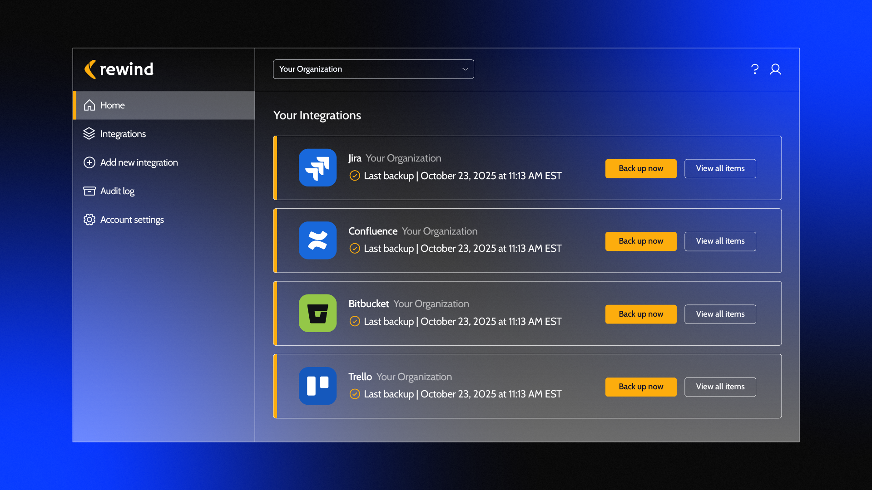The width and height of the screenshot is (872, 490).
Task: View all items for Trello
Action: point(720,387)
